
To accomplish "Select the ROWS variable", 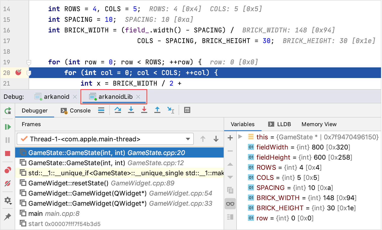I will tap(309, 167).
